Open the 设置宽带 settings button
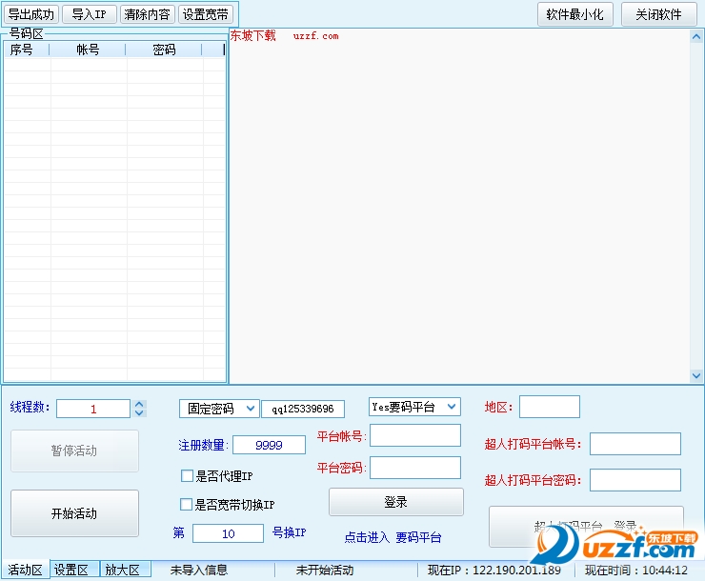Image resolution: width=705 pixels, height=581 pixels. (206, 14)
